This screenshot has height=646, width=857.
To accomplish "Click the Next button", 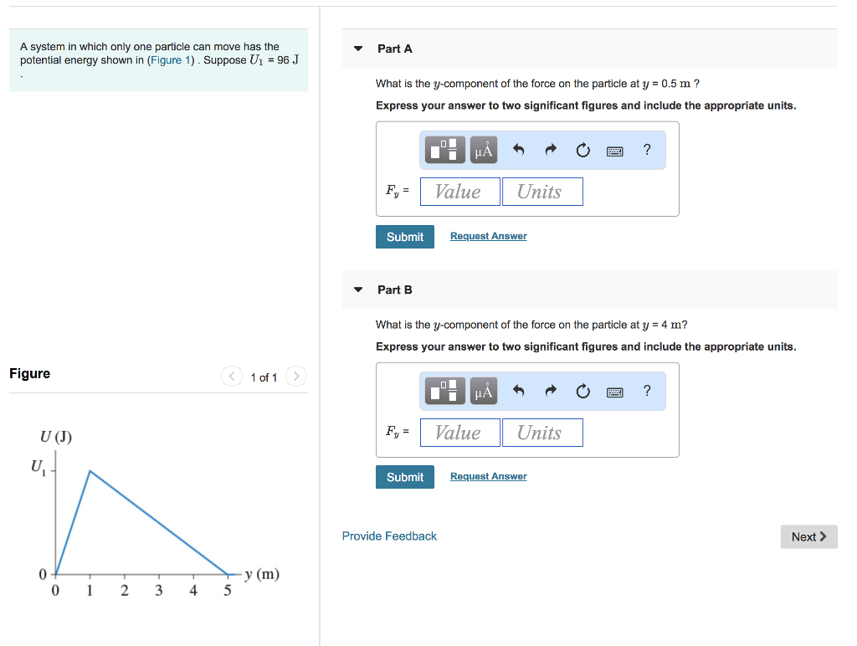I will [808, 536].
